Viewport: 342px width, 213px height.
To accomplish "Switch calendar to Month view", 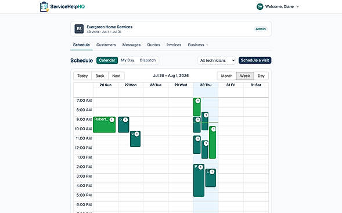I will (x=226, y=76).
